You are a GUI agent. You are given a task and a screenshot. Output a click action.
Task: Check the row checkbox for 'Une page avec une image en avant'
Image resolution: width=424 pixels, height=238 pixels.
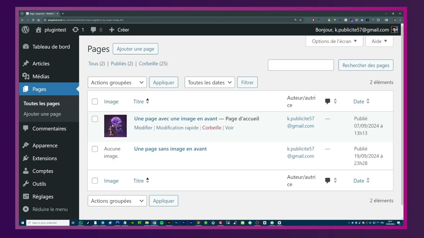coord(95,119)
